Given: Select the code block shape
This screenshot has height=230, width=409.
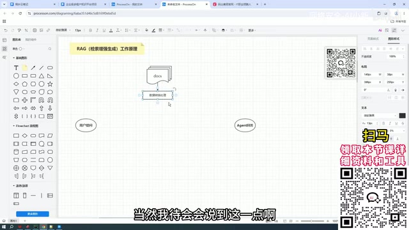Looking at the screenshot, I should 50,116.
